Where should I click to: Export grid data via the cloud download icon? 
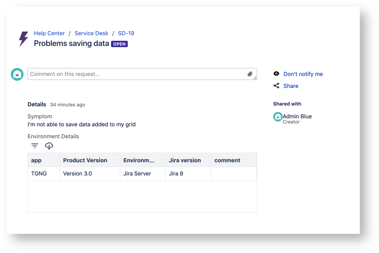click(49, 145)
